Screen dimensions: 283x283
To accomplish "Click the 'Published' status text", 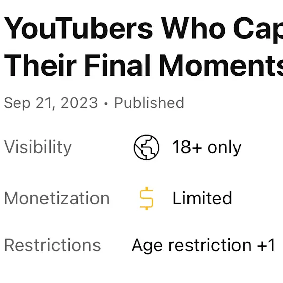I will click(149, 103).
